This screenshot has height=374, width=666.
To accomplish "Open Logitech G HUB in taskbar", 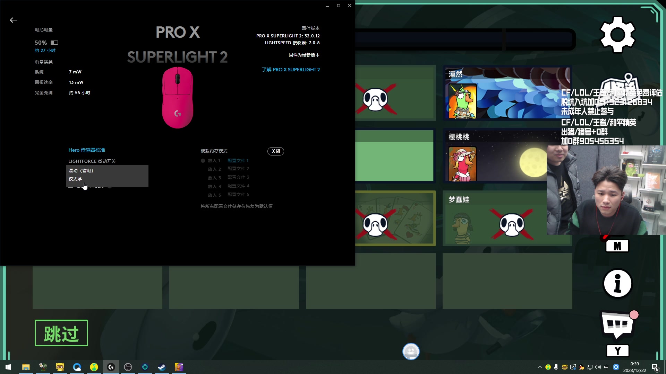I will click(111, 367).
